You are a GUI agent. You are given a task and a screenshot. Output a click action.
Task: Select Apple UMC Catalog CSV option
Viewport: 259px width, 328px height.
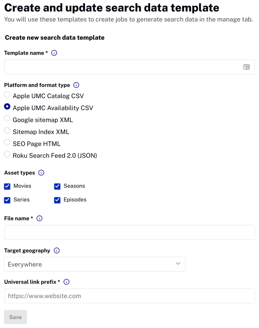tap(7, 95)
